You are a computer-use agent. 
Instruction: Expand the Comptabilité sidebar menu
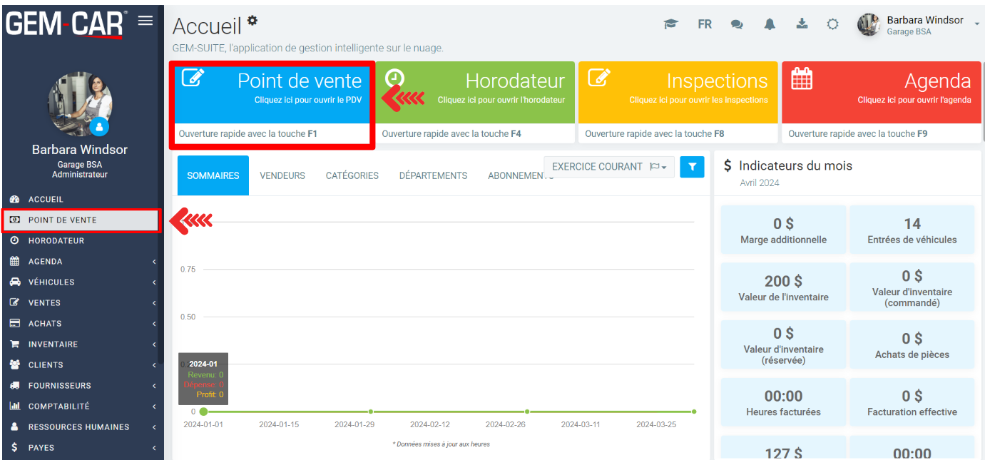point(82,407)
